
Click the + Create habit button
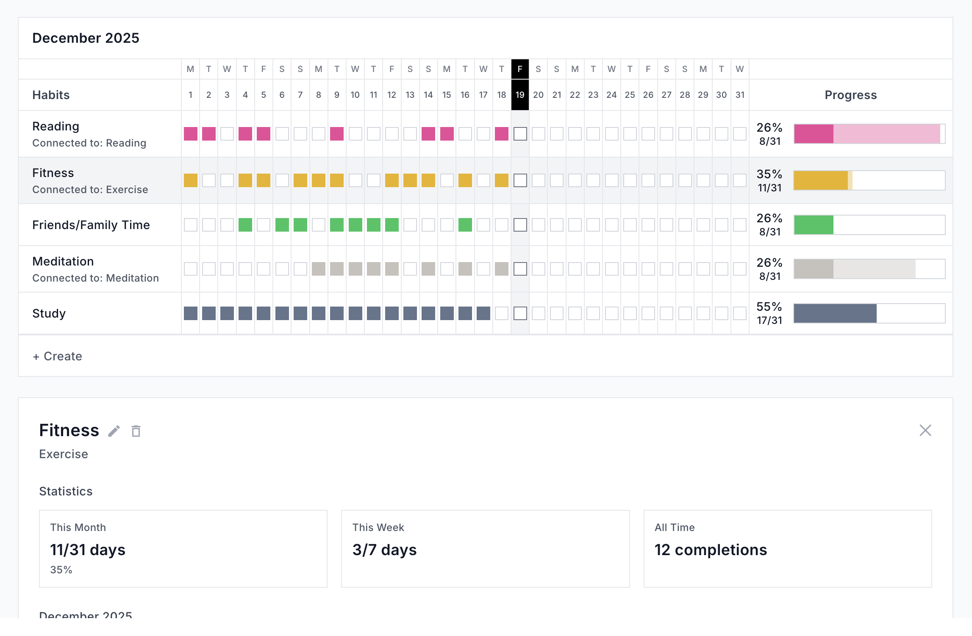pos(58,356)
